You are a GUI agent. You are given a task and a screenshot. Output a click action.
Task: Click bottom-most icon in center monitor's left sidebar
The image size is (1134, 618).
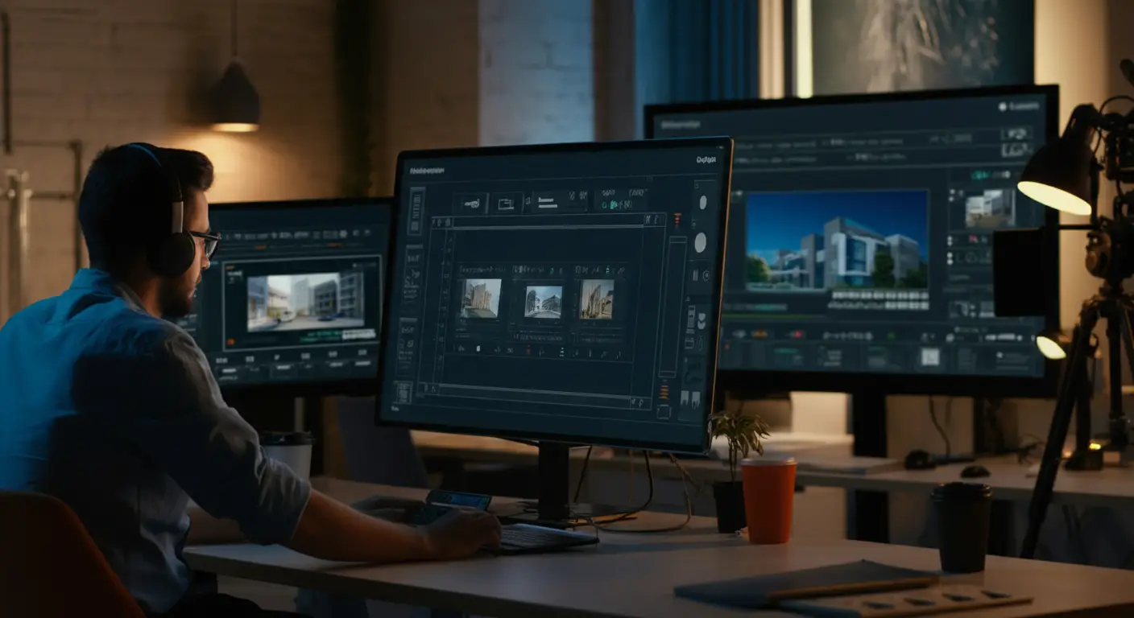(404, 392)
